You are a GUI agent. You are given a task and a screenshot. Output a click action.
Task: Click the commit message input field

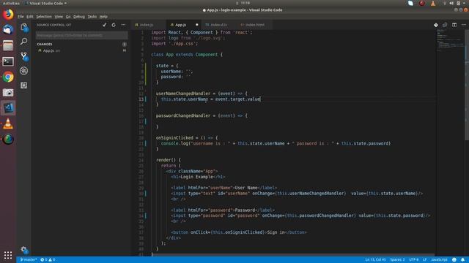(81, 35)
